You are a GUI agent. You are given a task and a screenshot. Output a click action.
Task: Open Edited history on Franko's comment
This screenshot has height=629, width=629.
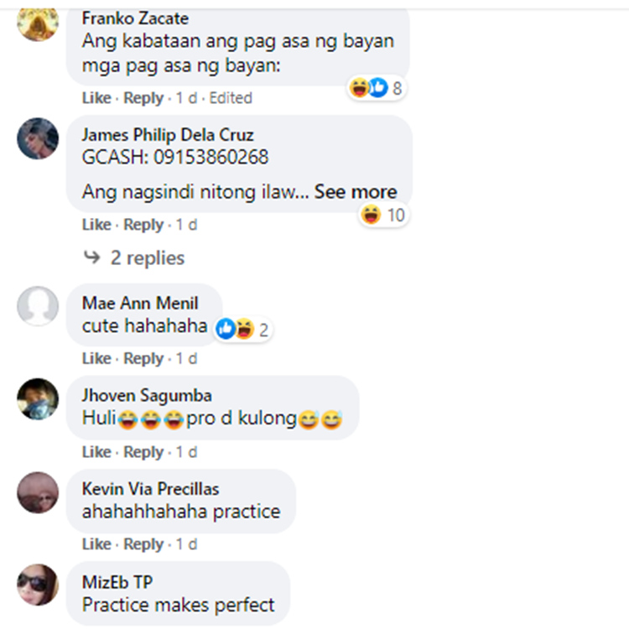231,98
